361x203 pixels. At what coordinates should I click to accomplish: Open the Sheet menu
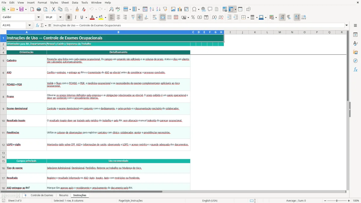(x=65, y=2)
